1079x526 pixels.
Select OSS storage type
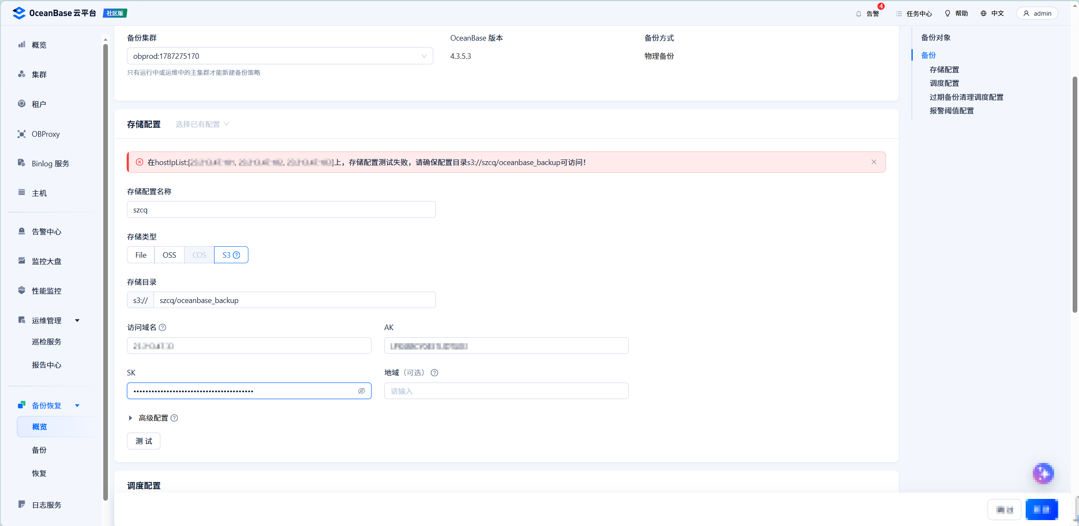pyautogui.click(x=169, y=255)
